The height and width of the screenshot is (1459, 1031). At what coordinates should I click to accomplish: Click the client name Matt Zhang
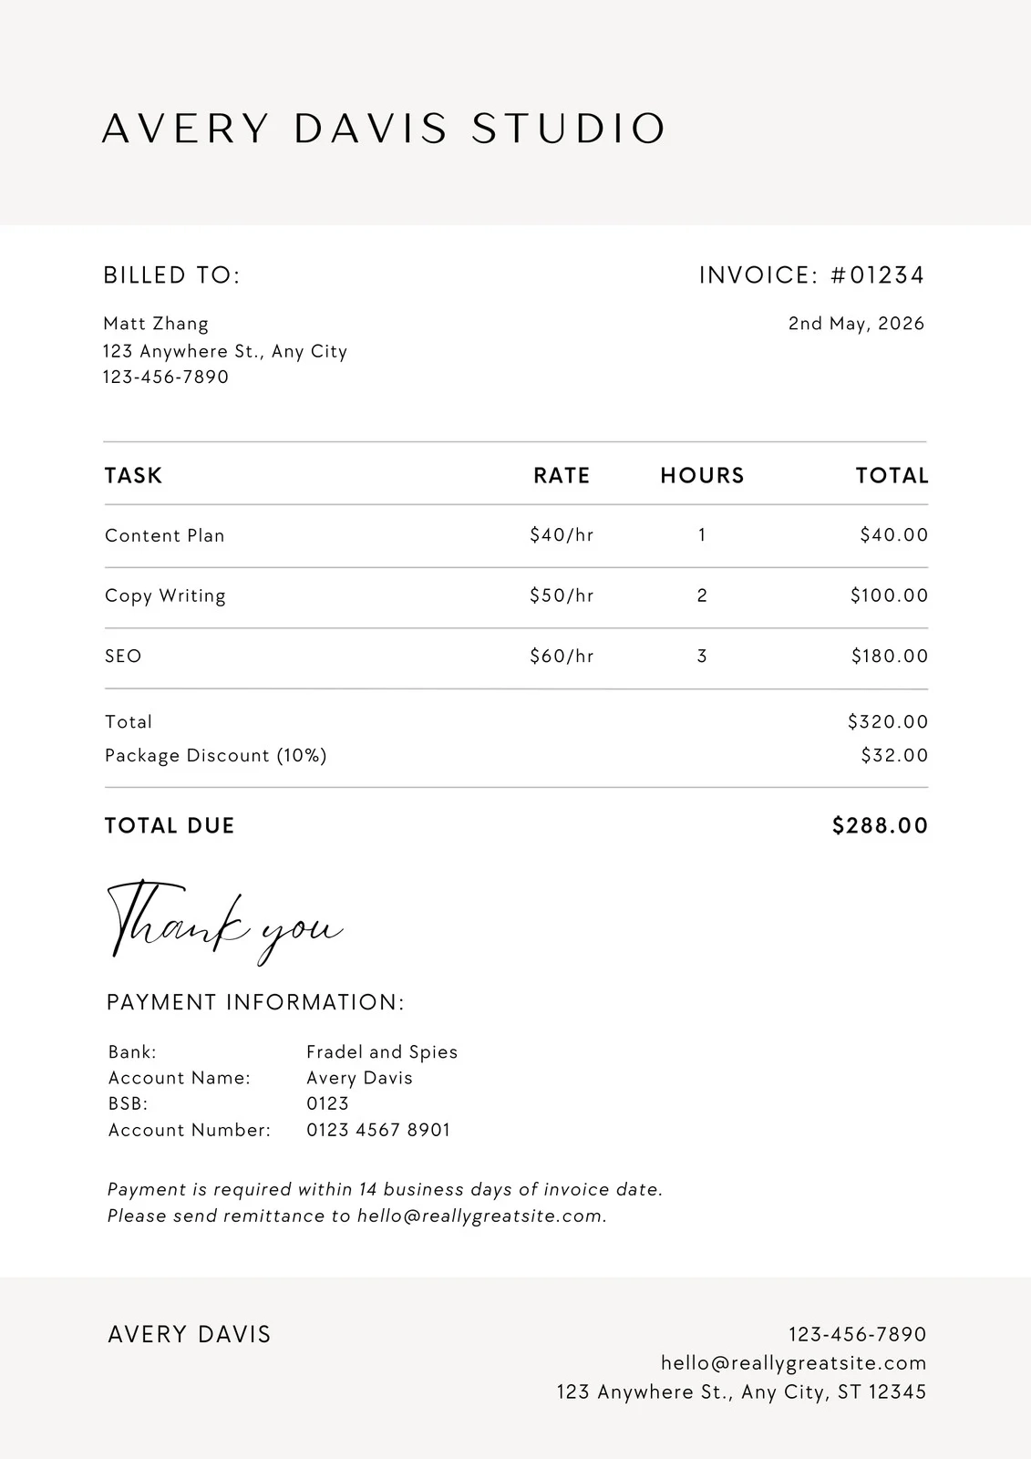click(156, 324)
